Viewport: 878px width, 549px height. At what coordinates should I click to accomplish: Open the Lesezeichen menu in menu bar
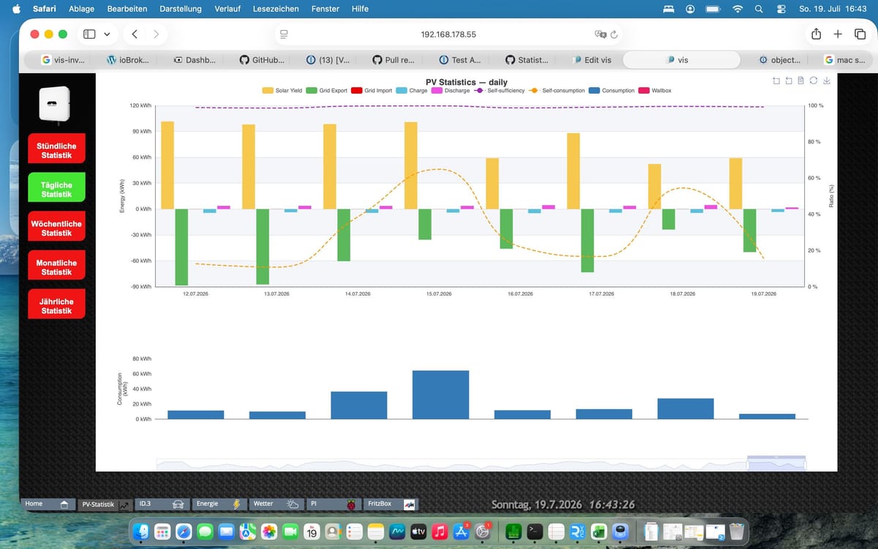pyautogui.click(x=276, y=9)
